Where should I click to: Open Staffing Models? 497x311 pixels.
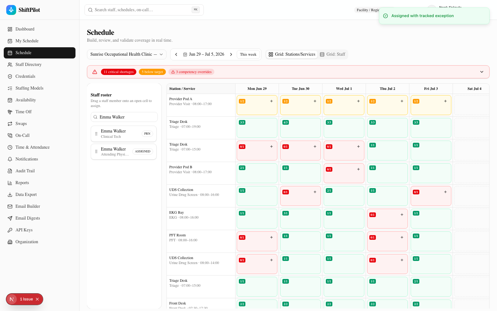(39, 88)
